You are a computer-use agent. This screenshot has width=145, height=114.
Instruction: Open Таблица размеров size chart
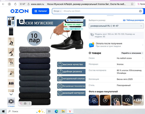(x=133, y=20)
